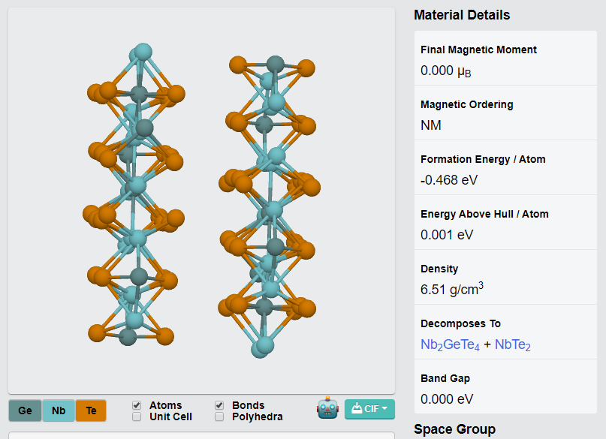The image size is (606, 439).
Task: Click the Band Gap value 0.000 eV
Action: 447,399
